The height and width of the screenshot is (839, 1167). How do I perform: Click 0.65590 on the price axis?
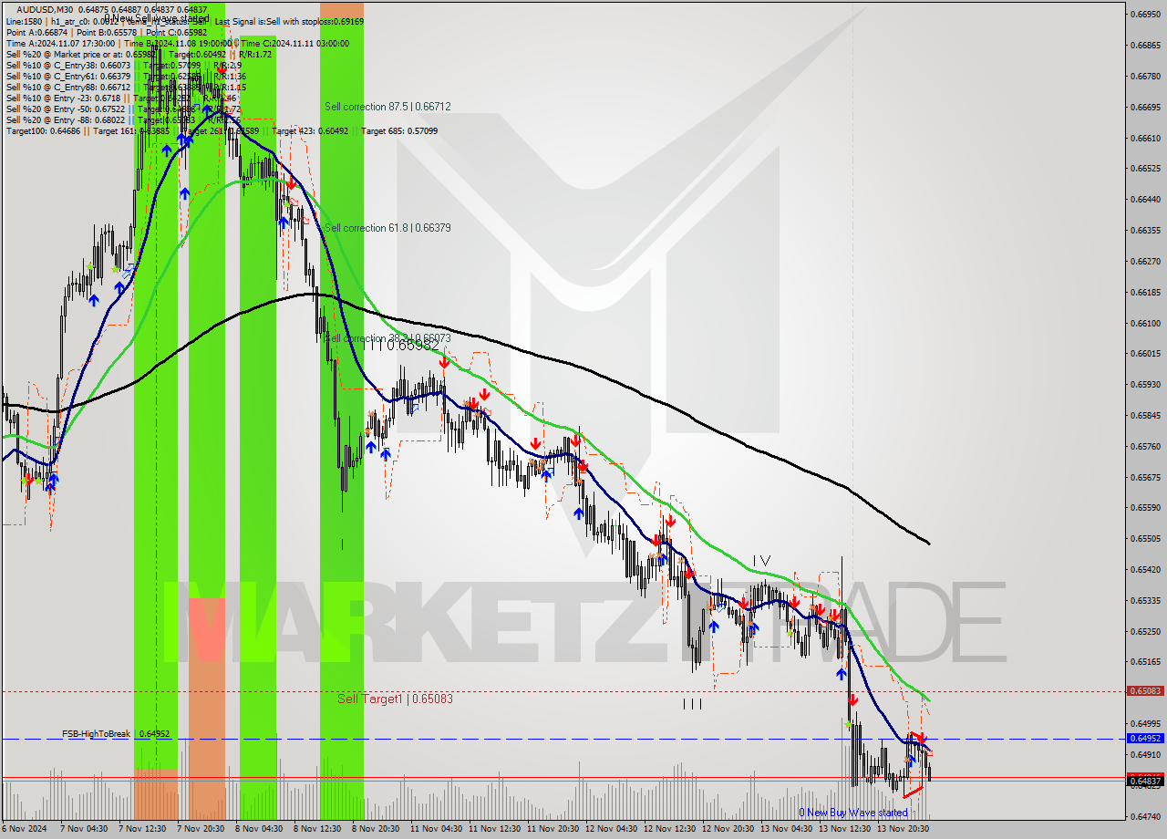click(x=1146, y=507)
